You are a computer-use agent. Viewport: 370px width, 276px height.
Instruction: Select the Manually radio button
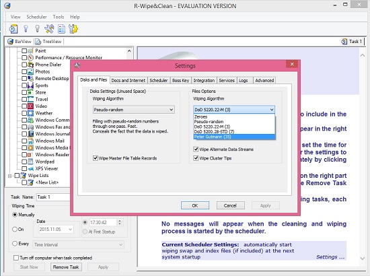pyautogui.click(x=15, y=215)
